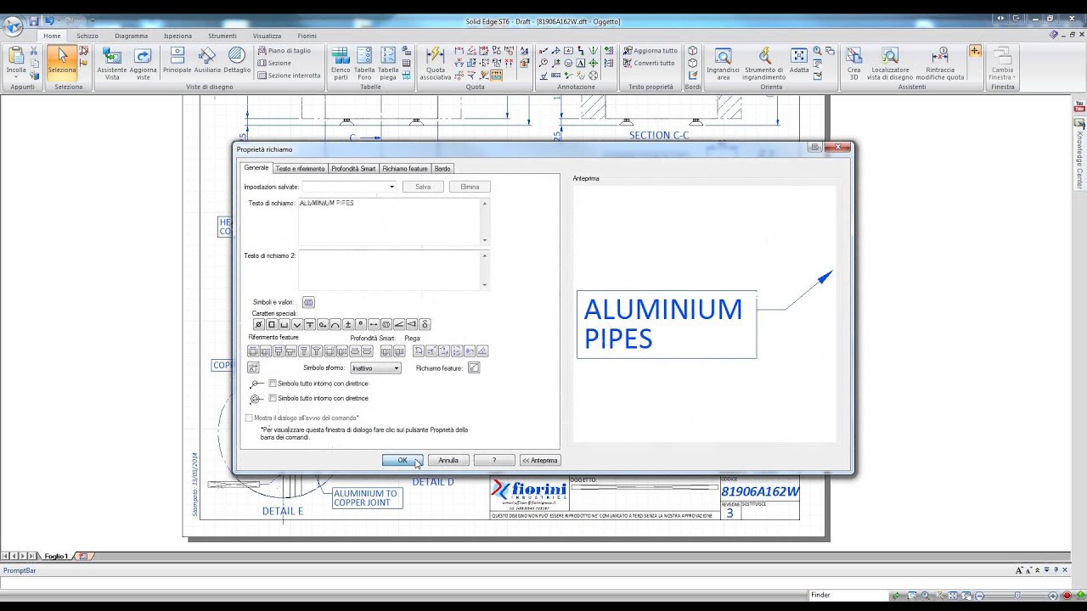Launch the Quota associativa dimension tool
This screenshot has width=1087, height=611.
(436, 64)
